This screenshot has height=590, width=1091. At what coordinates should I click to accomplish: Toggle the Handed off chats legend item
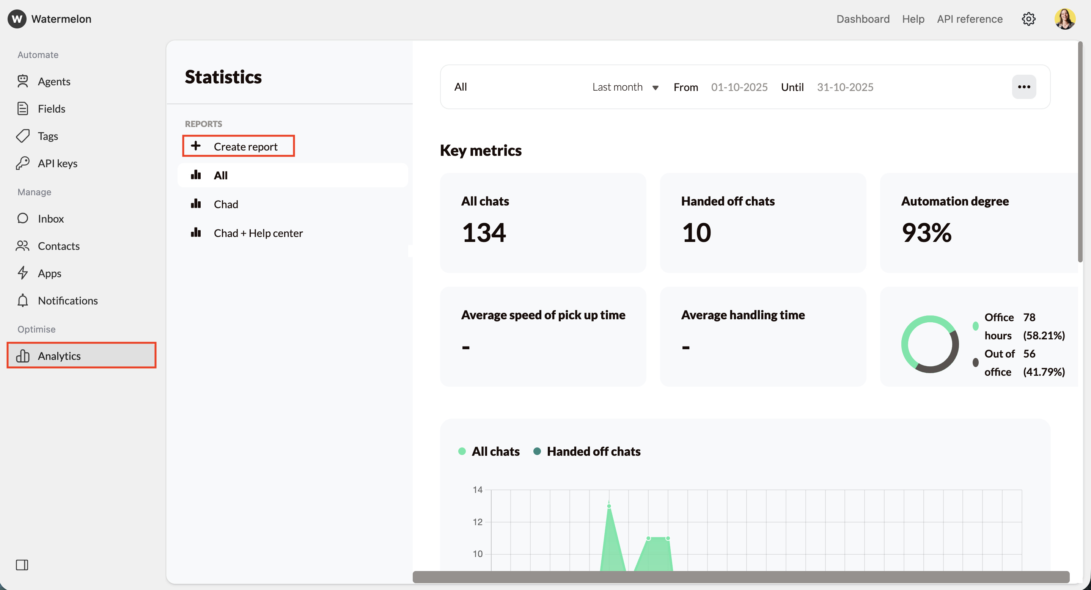(x=587, y=451)
